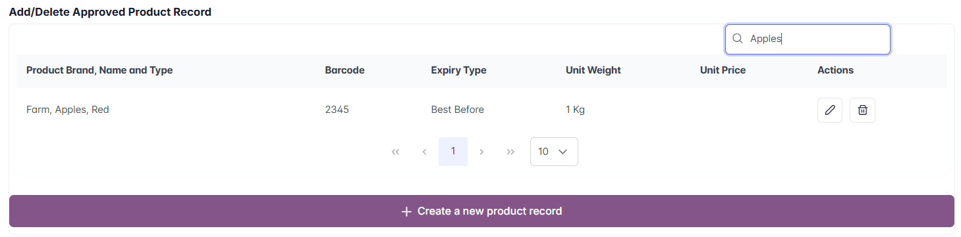The image size is (961, 237).
Task: Click the Expiry Type column header
Action: click(x=458, y=70)
